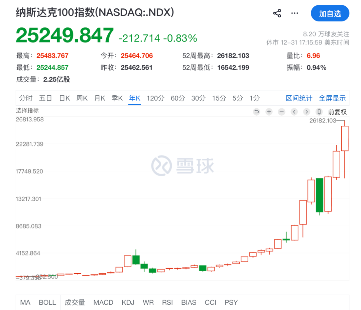Select the 成交量 sub-indicator
The height and width of the screenshot is (310, 361).
coord(75,302)
